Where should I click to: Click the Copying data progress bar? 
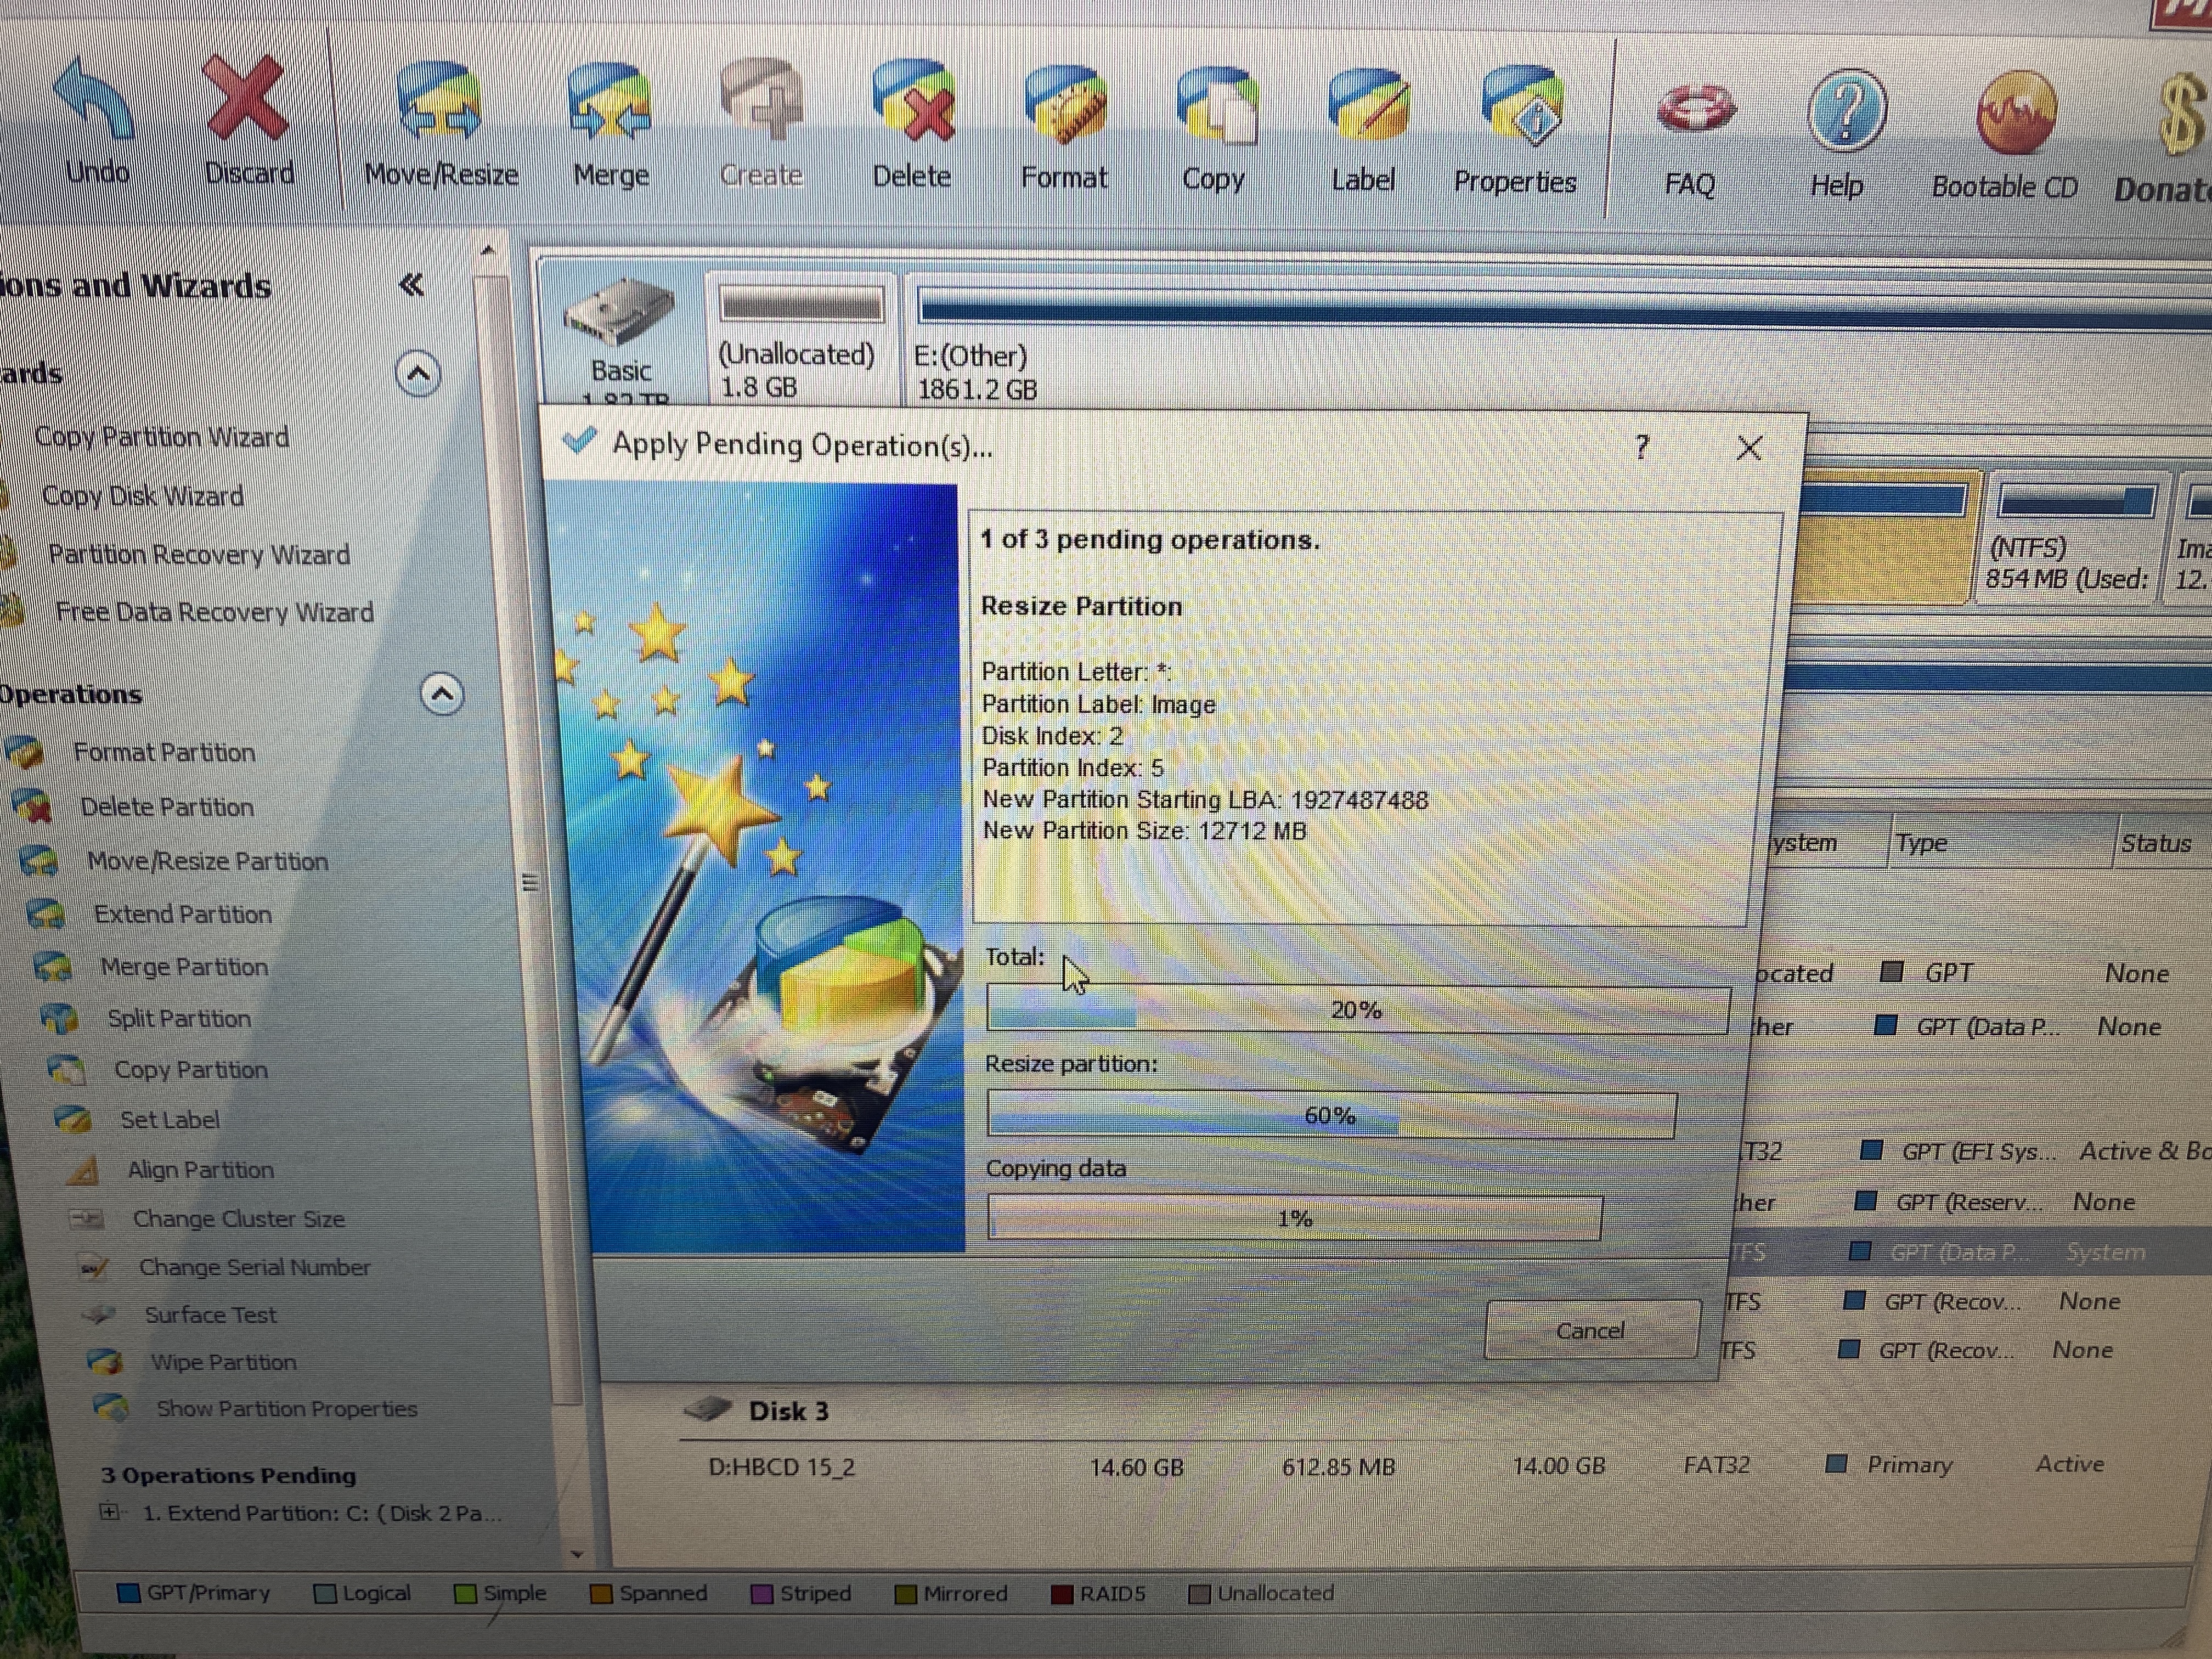pos(1295,1218)
